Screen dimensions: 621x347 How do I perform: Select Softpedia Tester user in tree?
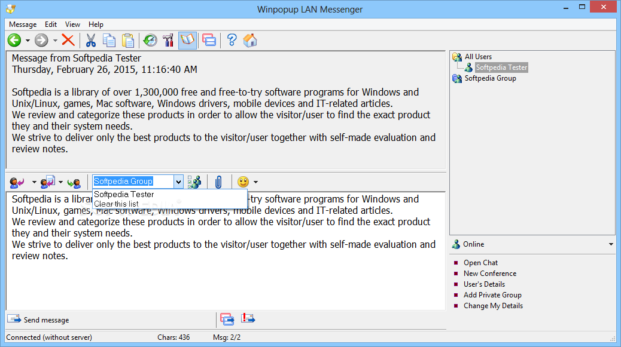point(501,67)
